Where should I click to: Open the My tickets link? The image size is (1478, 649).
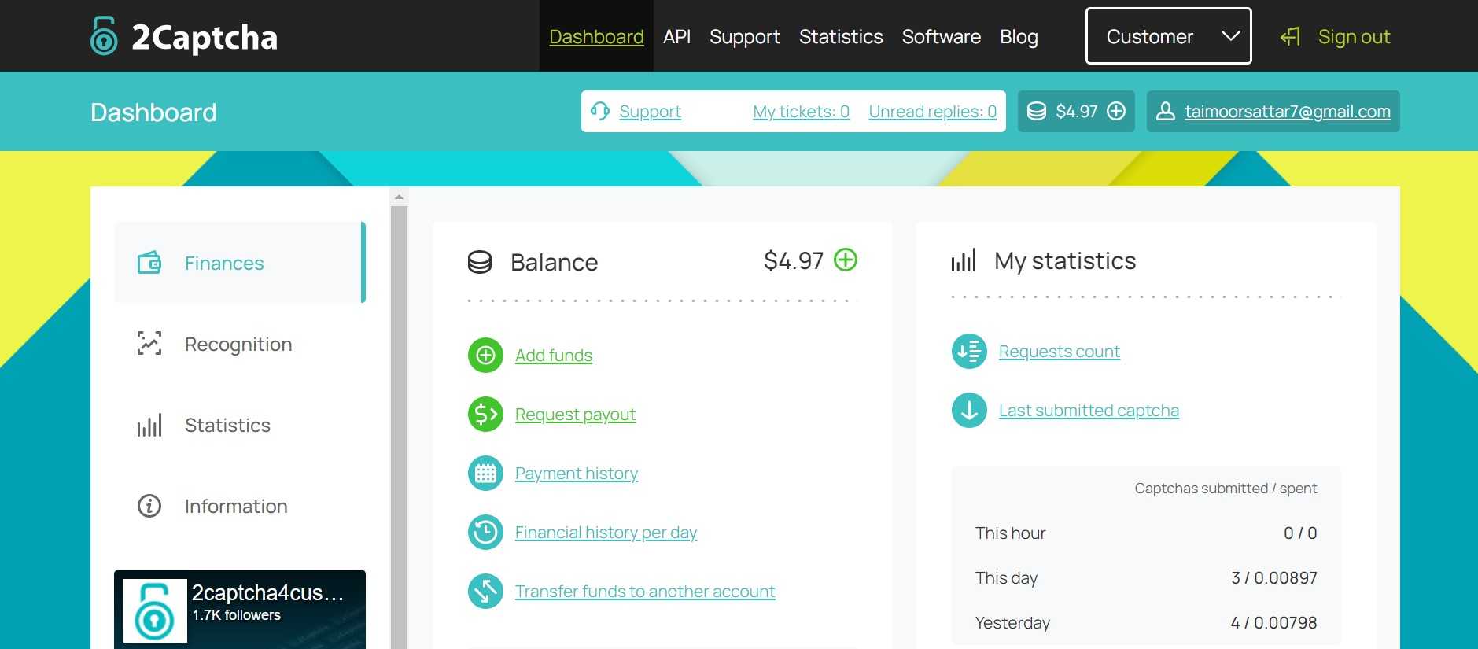[x=801, y=111]
